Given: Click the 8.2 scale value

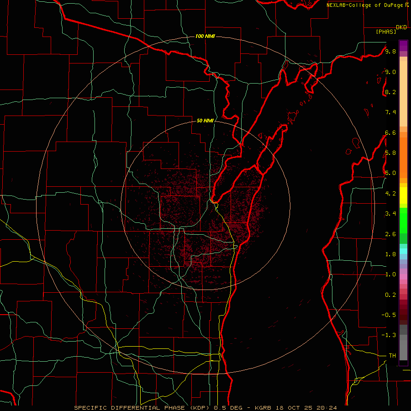Looking at the screenshot, I should 390,92.
